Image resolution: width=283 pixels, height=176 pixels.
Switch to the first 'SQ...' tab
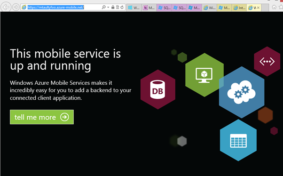pyautogui.click(x=164, y=8)
